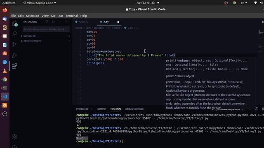
Task: Open Rhythmbox from the dock
Action: pyautogui.click(x=5, y=28)
